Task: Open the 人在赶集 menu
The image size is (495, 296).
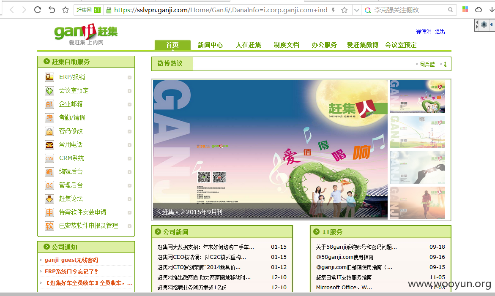Action: (x=249, y=45)
